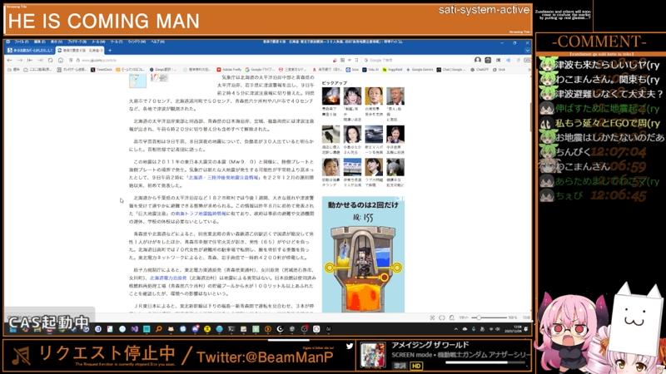
Task: Open the ヘルプ menu
Action: click(157, 42)
